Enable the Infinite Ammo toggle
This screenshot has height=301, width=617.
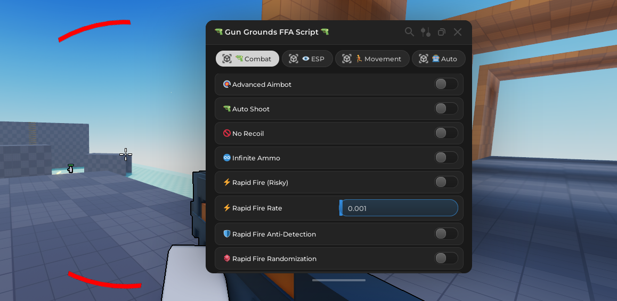click(x=446, y=158)
